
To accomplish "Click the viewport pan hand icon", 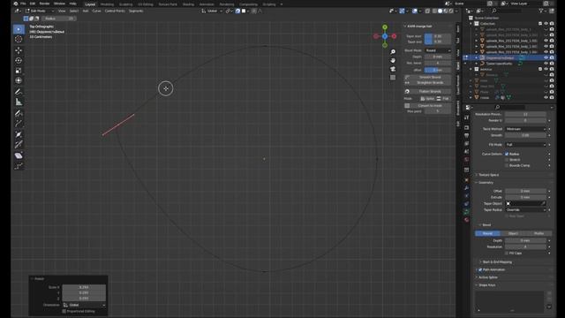I will pyautogui.click(x=393, y=60).
